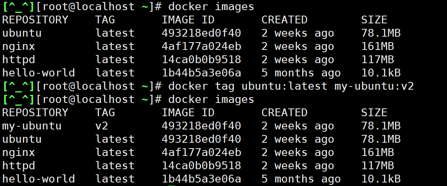Click hello-world image ID 1b44b5a3e06a in first listing
Viewport: 447px width, 186px height.
point(201,73)
